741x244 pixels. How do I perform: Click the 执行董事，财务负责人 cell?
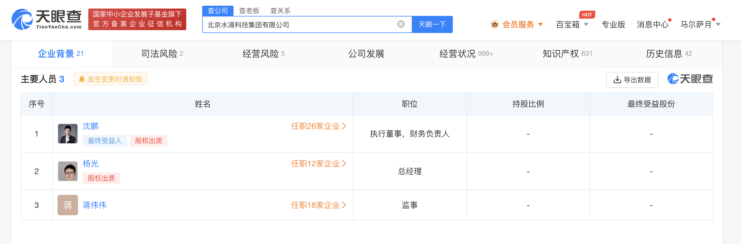410,134
